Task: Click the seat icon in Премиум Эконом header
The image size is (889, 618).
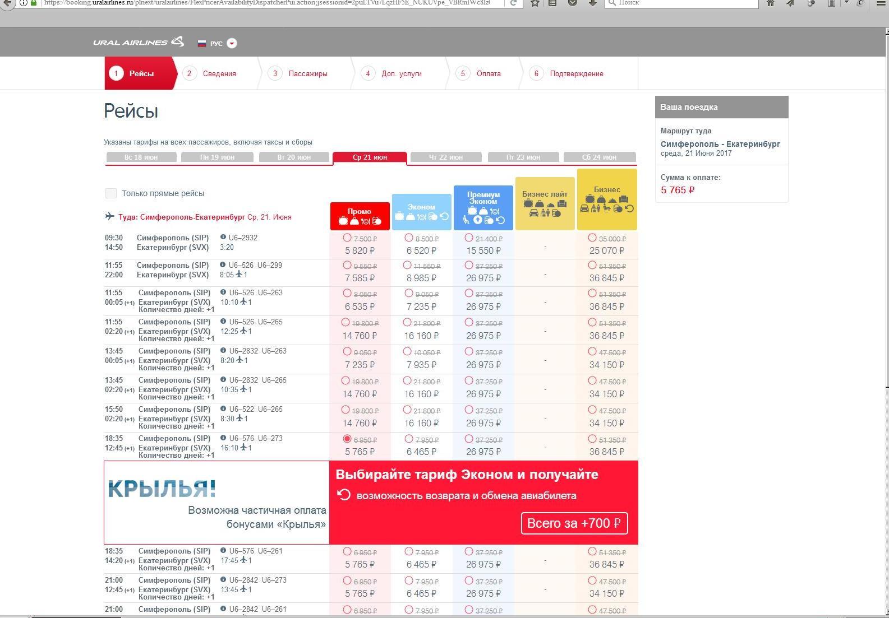Action: point(466,220)
